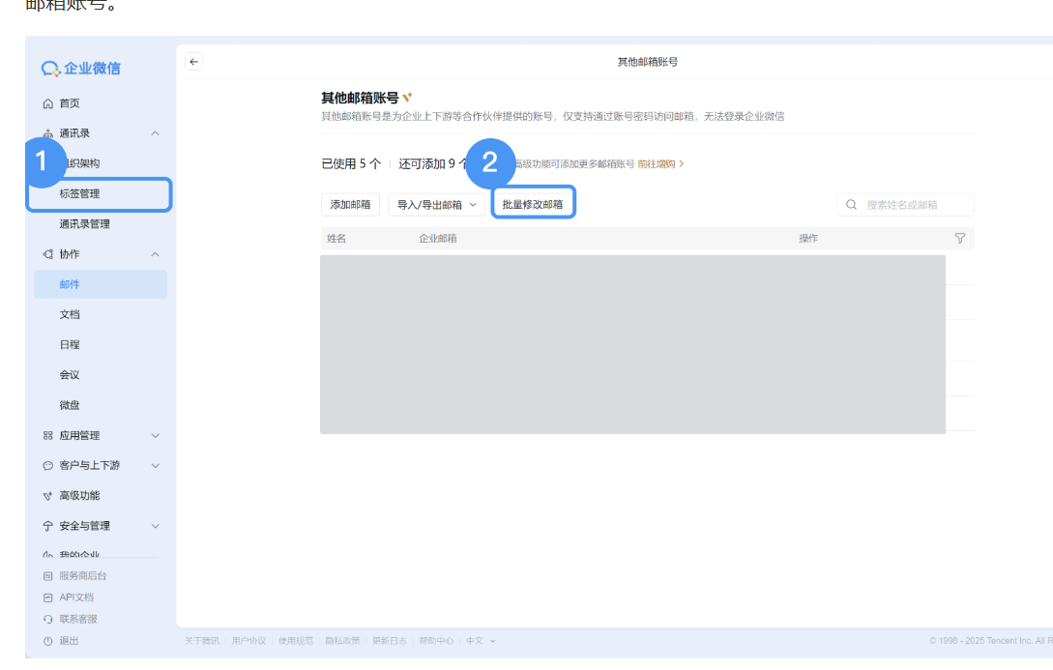Screen dimensions: 1053x670
Task: Open the 微盘 WeDrive section
Action: click(70, 404)
